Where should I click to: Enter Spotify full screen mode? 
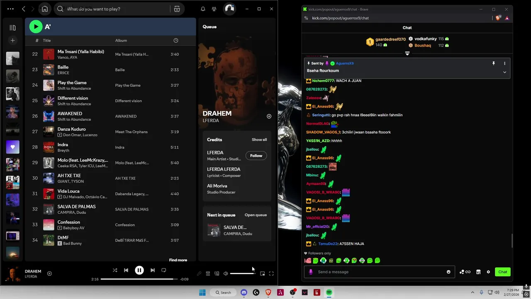click(271, 274)
